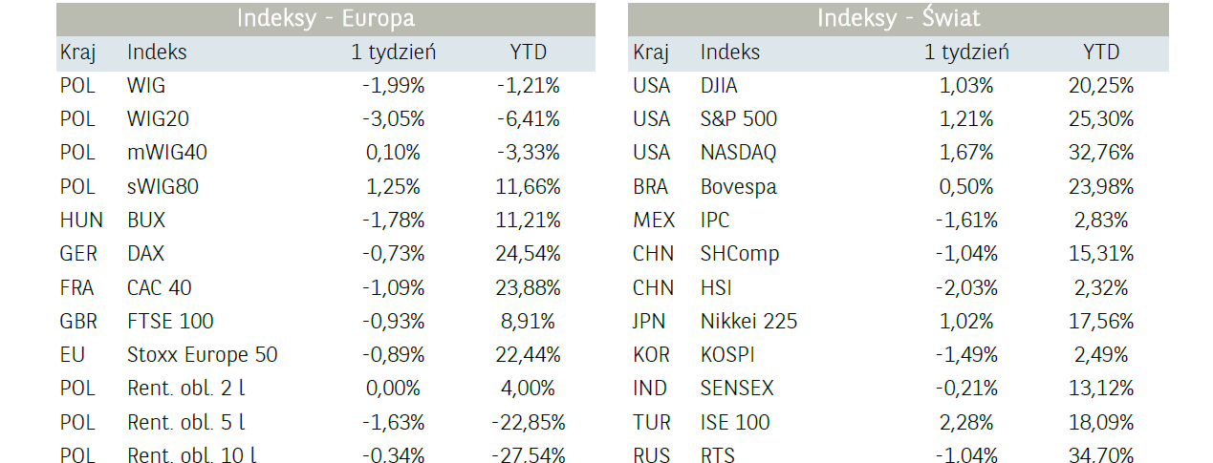Click the DAX YTD value 24,54%
This screenshot has height=463, width=1213.
click(x=529, y=254)
